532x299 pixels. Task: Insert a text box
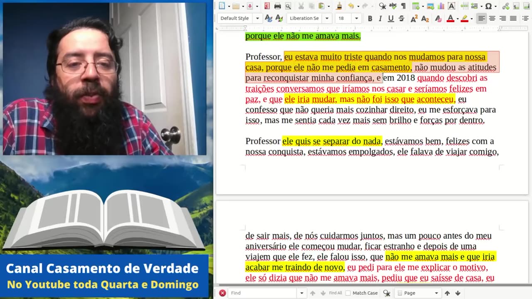coord(451,6)
